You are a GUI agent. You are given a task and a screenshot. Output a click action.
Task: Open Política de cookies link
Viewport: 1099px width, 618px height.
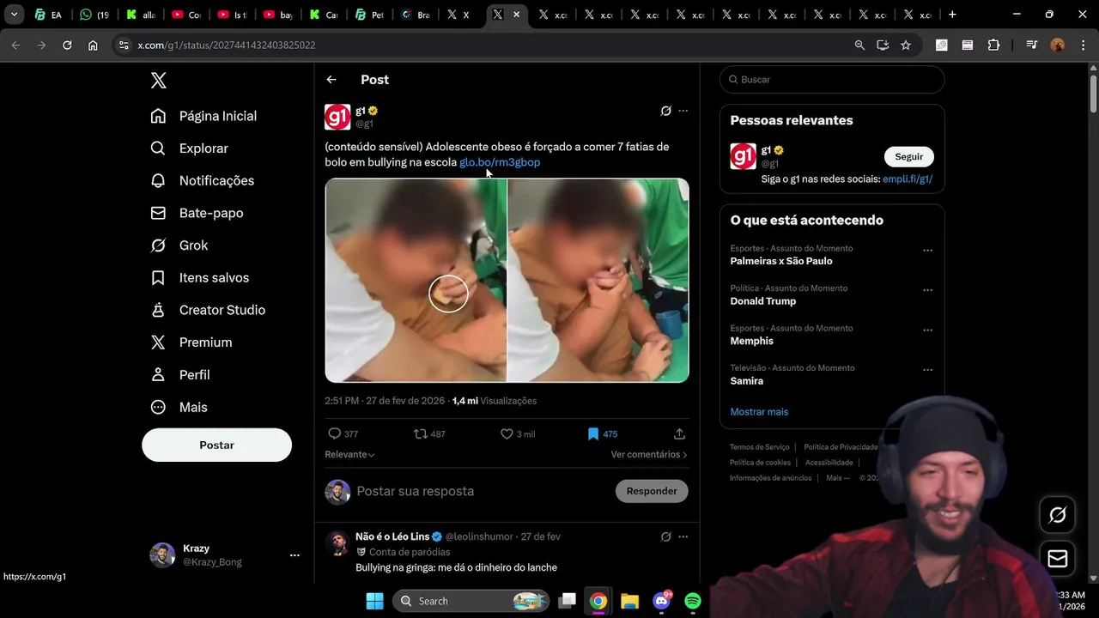click(760, 463)
